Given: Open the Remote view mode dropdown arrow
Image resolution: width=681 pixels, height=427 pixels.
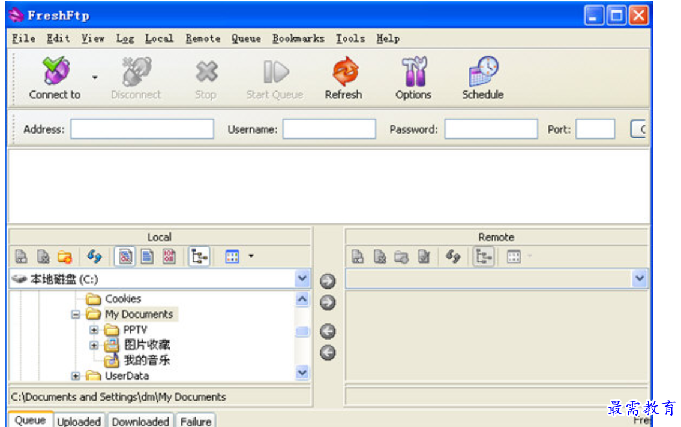Looking at the screenshot, I should coord(530,256).
